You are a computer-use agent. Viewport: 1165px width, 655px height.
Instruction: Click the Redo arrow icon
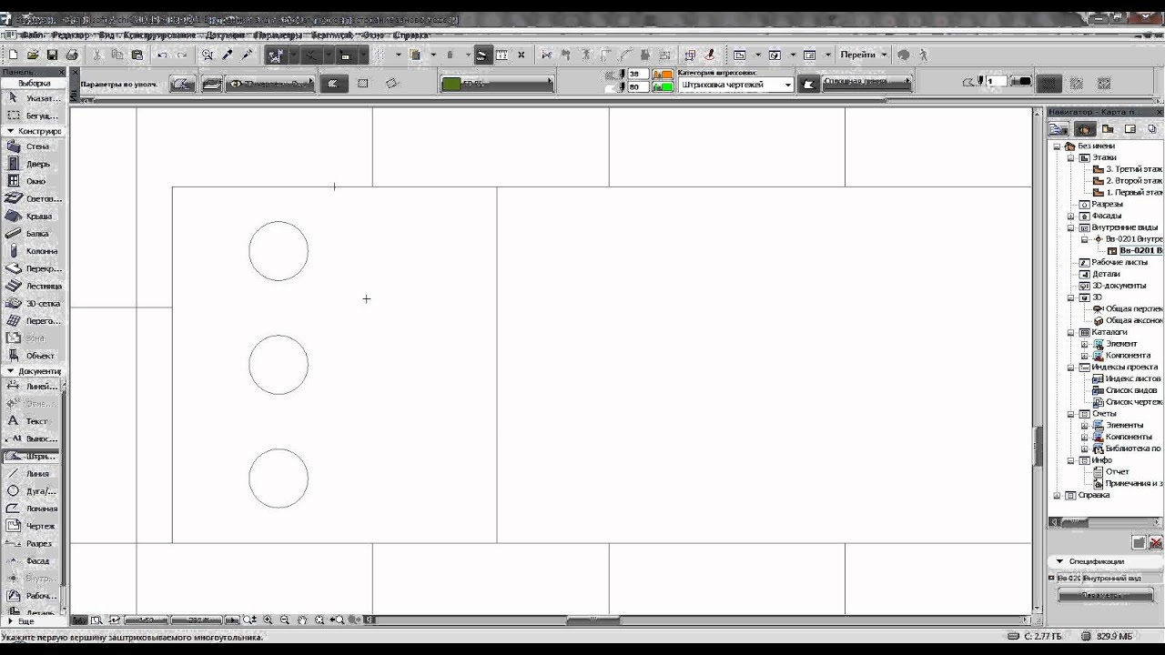pyautogui.click(x=181, y=55)
